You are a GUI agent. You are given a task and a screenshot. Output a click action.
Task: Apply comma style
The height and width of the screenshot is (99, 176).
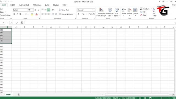(86, 14)
